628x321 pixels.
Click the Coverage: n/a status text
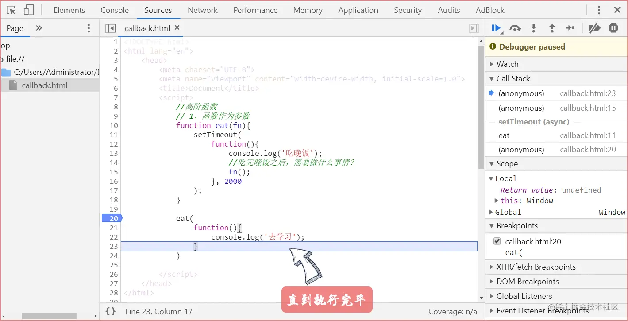tap(453, 312)
